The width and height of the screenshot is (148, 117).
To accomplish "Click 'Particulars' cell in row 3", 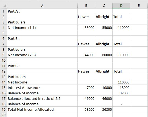I will click(x=42, y=22).
